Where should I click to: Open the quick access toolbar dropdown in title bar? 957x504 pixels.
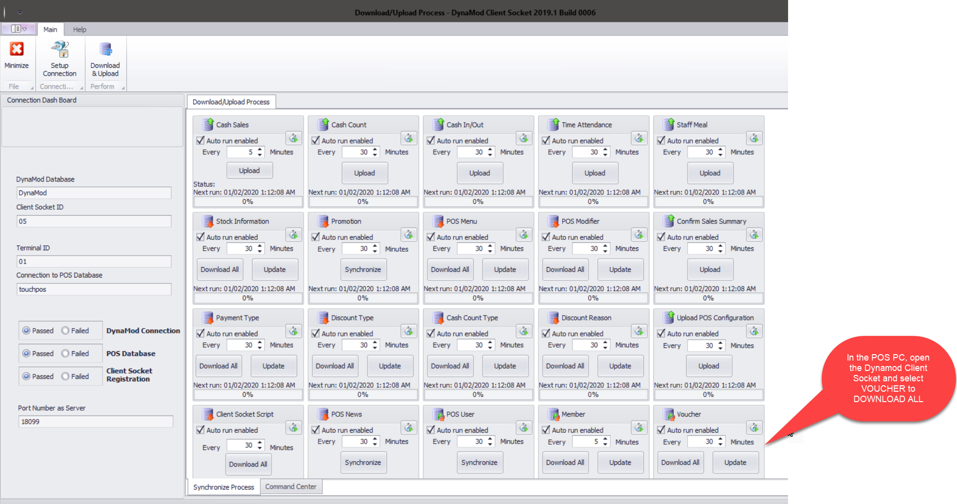(x=20, y=12)
